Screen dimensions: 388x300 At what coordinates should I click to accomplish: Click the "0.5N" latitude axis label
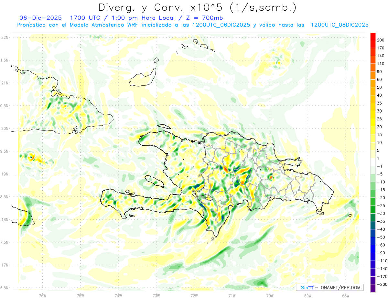5,106
